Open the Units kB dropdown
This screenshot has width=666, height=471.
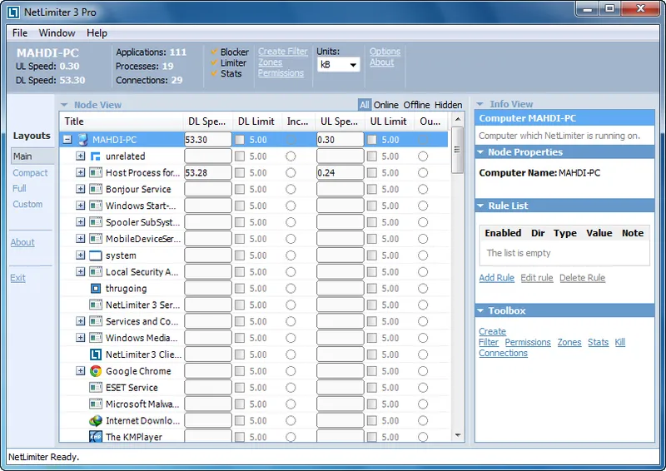coord(339,65)
